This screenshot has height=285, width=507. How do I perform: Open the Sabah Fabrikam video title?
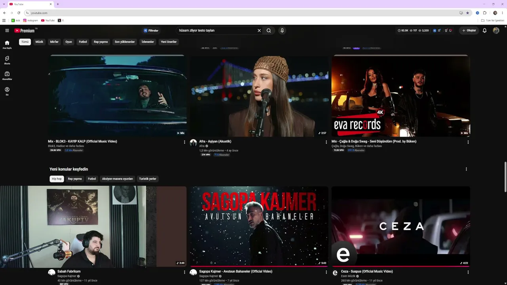pyautogui.click(x=69, y=272)
